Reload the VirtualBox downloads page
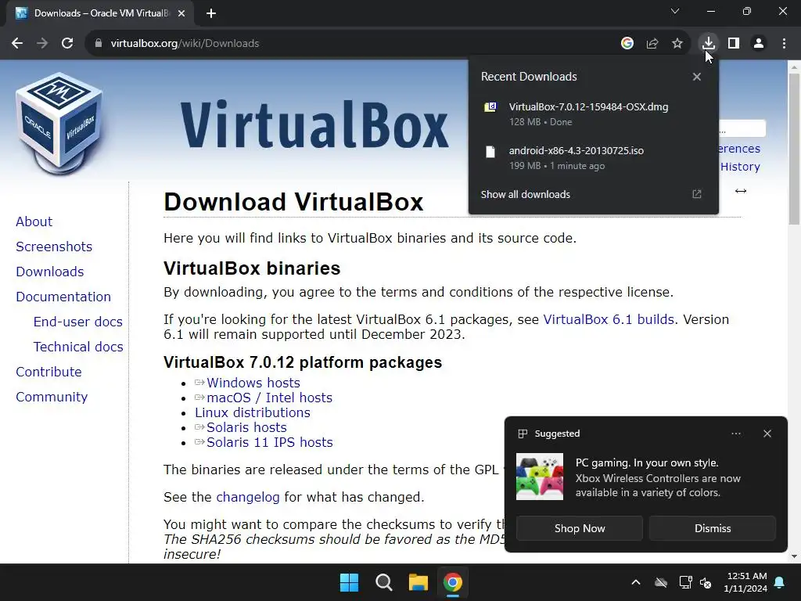Viewport: 801px width, 601px height. 67,44
